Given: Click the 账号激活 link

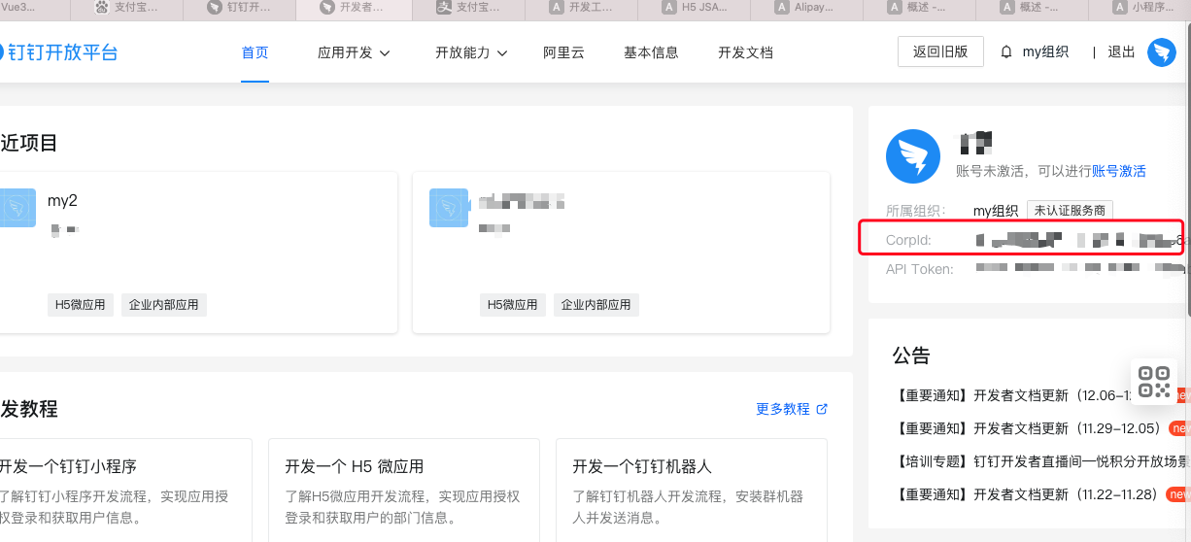Looking at the screenshot, I should [x=1119, y=171].
